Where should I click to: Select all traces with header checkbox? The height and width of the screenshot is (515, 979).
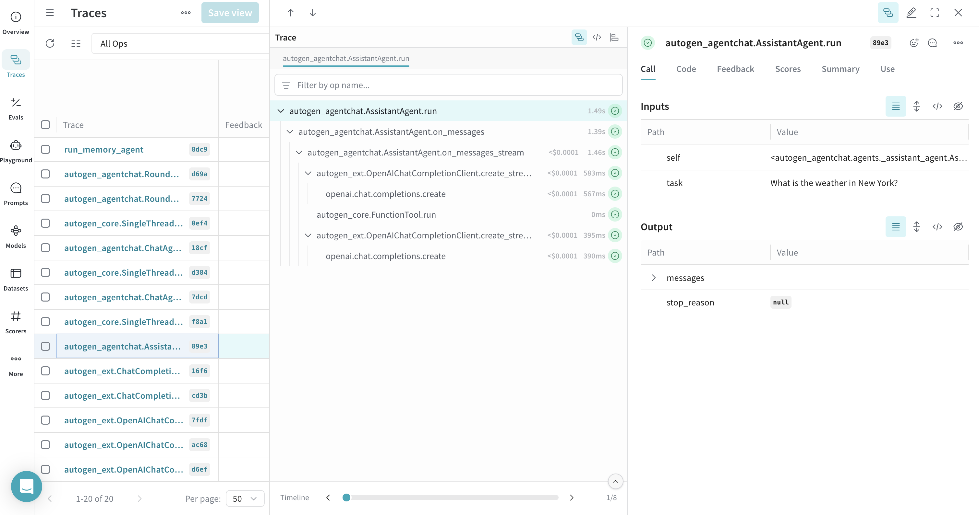click(x=45, y=124)
